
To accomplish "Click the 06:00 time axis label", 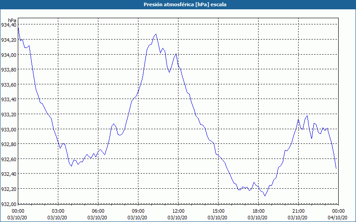I will 98,211.
